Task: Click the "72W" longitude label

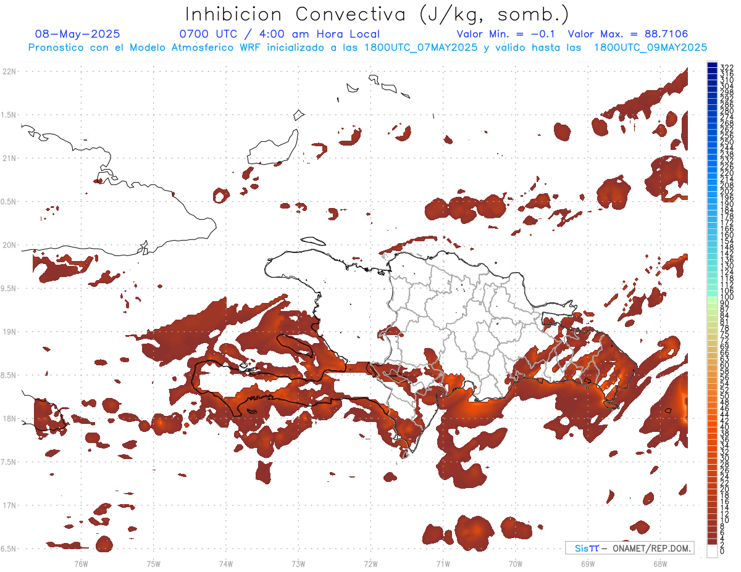Action: [x=371, y=563]
